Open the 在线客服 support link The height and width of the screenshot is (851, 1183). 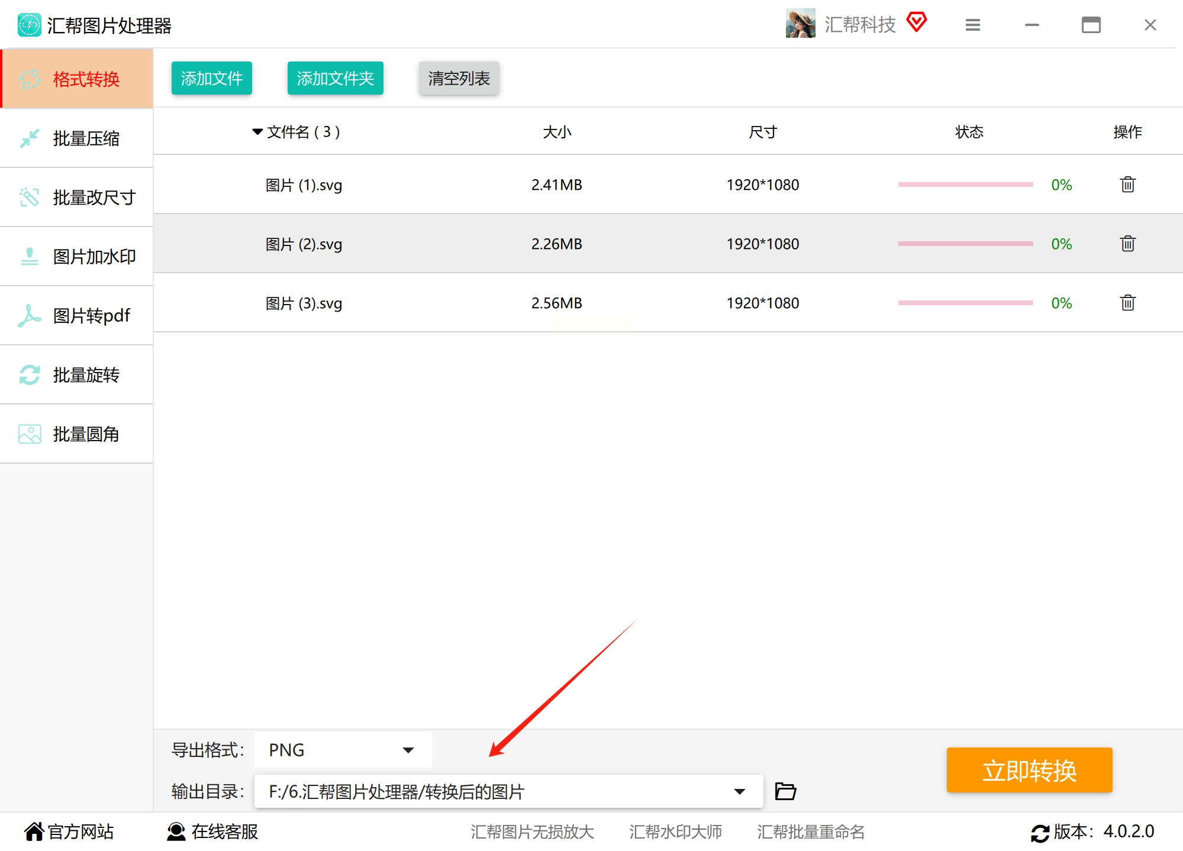click(213, 831)
